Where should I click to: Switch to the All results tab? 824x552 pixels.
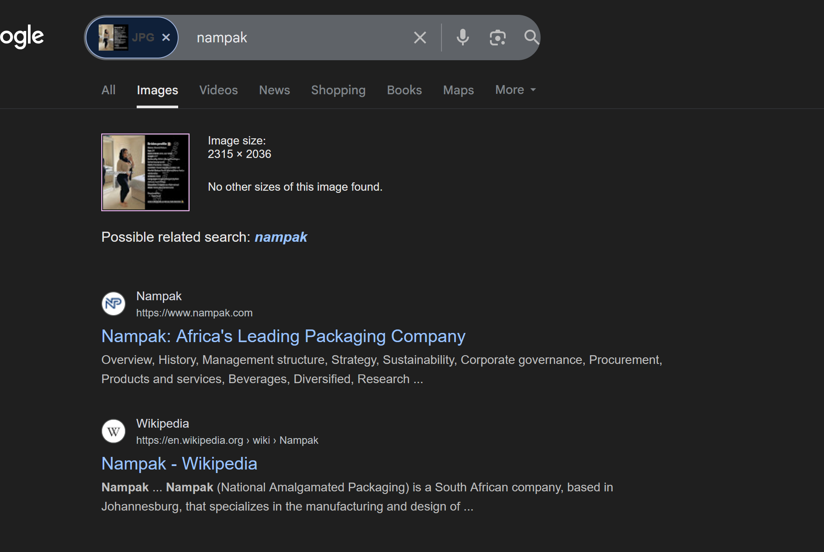click(108, 90)
